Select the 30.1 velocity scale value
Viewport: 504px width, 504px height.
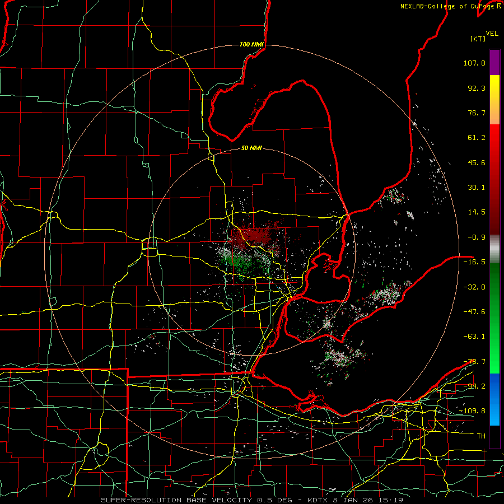pyautogui.click(x=477, y=188)
